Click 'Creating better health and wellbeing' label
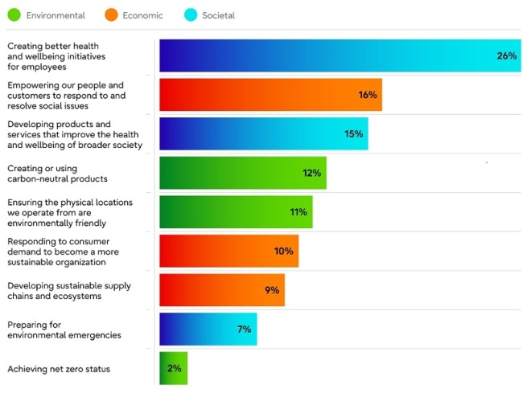This screenshot has height=397, width=523. [x=56, y=56]
